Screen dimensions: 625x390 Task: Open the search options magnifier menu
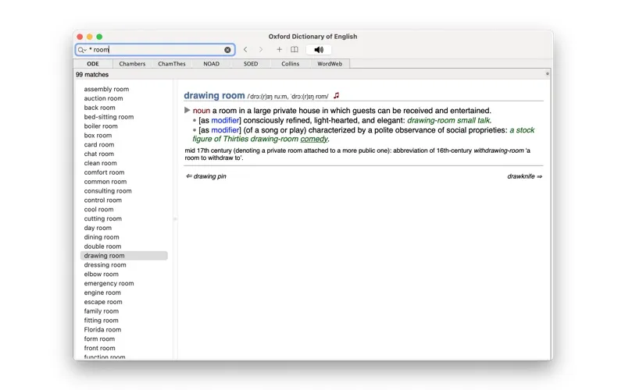(x=82, y=50)
